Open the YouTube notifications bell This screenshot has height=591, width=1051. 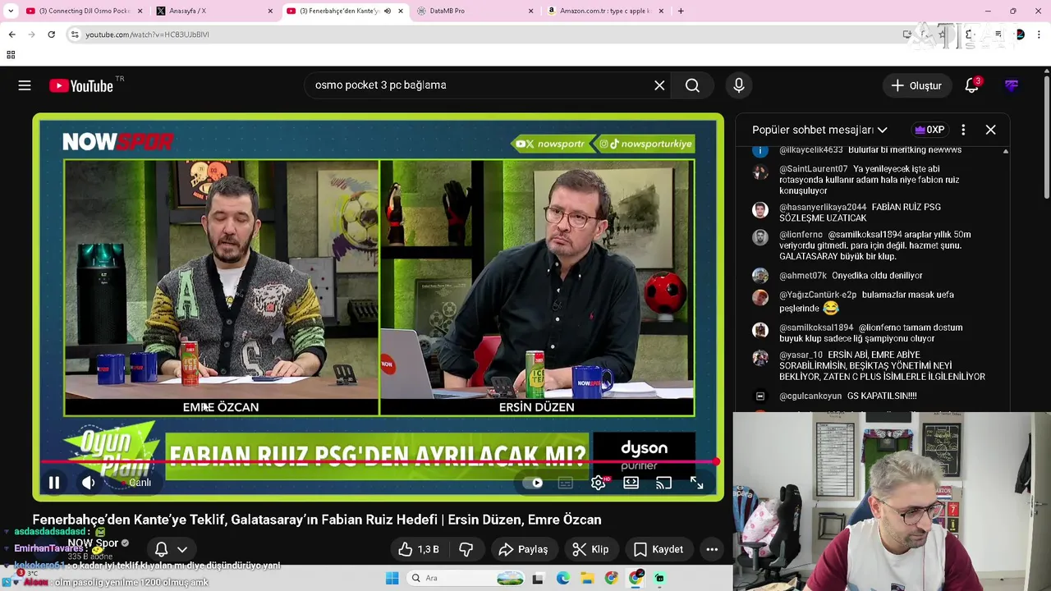[972, 85]
